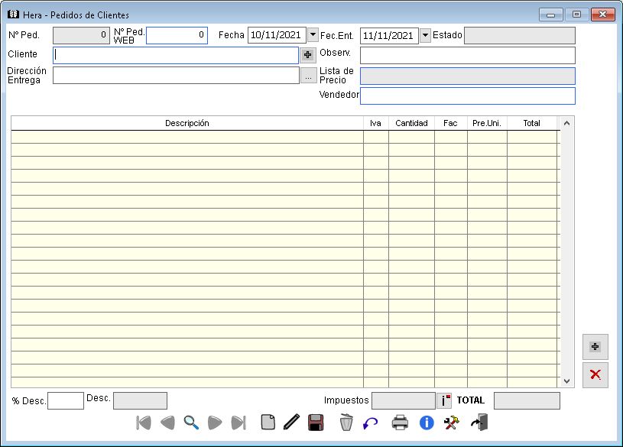Undo changes with the blue arrow icon

click(x=371, y=423)
